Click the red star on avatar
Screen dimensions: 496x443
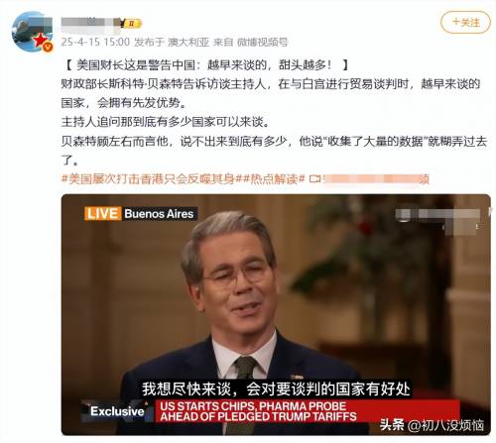40,40
